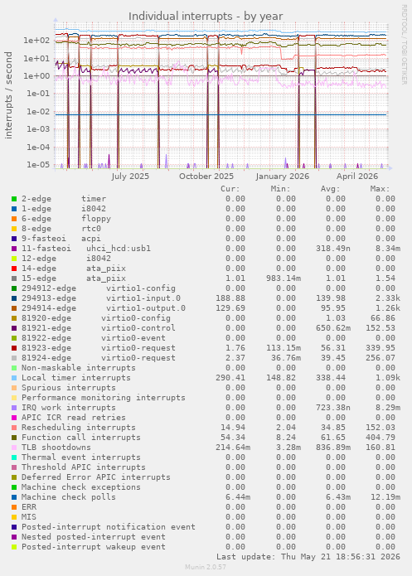Viewport: 412px width, 576px height.
Task: Click the Min value 983.14m for 15-edge ata_piix
Action: pyautogui.click(x=284, y=278)
